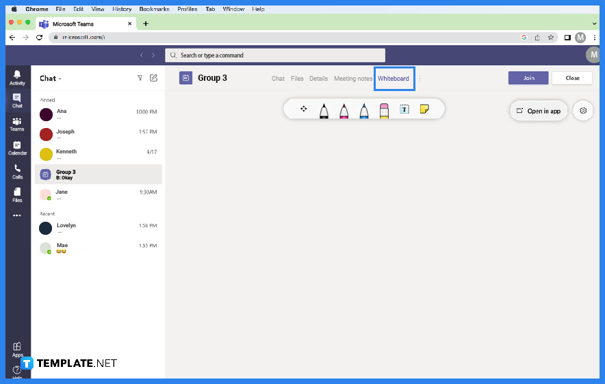Join the Group 3 meeting

[528, 78]
